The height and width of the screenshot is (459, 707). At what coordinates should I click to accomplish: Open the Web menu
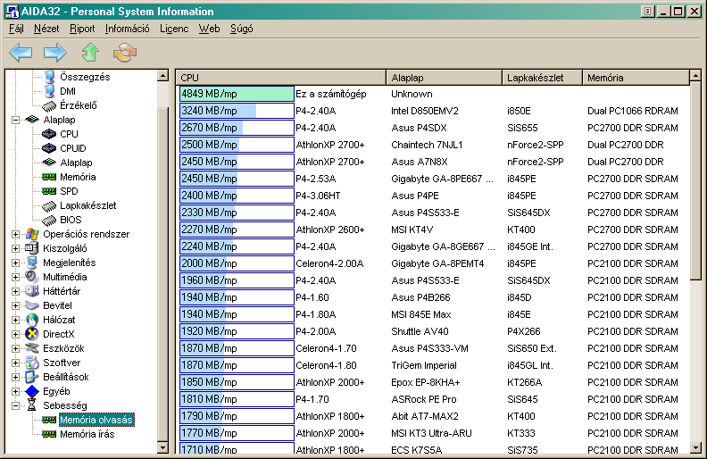(209, 29)
